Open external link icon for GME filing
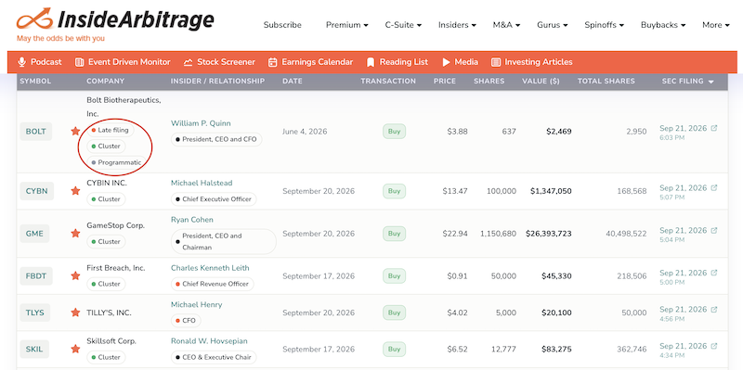Image resolution: width=743 pixels, height=370 pixels. 714,230
